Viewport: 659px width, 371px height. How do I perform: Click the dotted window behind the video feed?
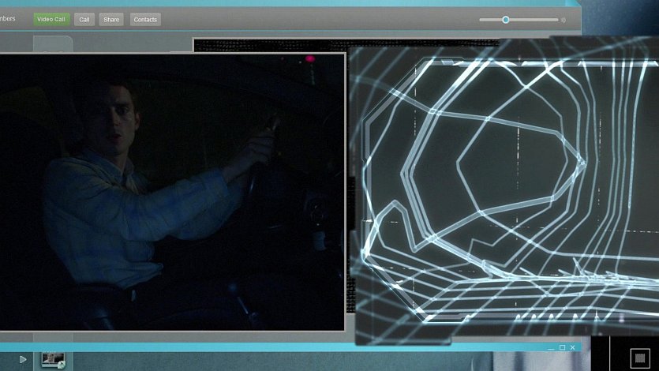coord(268,45)
